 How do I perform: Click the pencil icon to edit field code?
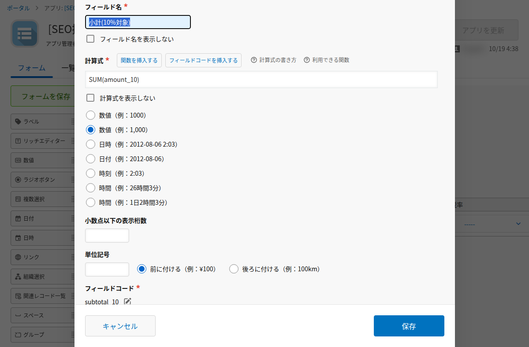127,301
